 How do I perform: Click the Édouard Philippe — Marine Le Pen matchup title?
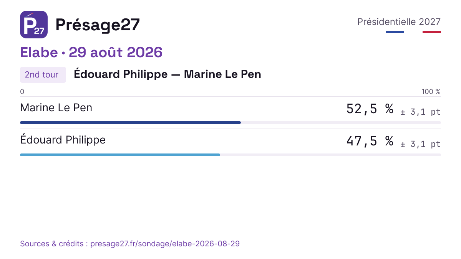167,74
